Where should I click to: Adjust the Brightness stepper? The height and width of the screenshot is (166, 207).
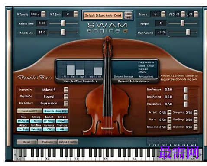(x=196, y=127)
